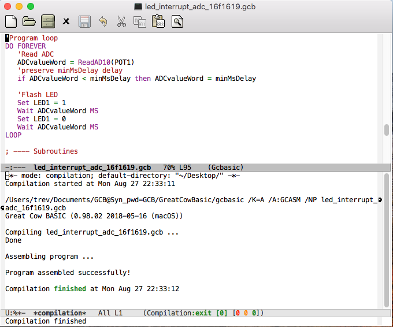
Task: Click the Compiling led_interrupt_adc_16f1619.gcb line
Action: 92,232
